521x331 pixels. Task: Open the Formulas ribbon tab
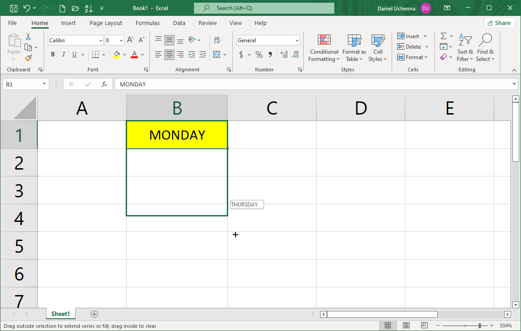[148, 23]
